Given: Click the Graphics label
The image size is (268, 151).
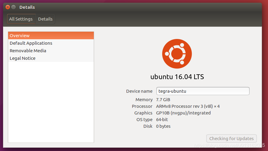Looking at the screenshot, I should (143, 113).
